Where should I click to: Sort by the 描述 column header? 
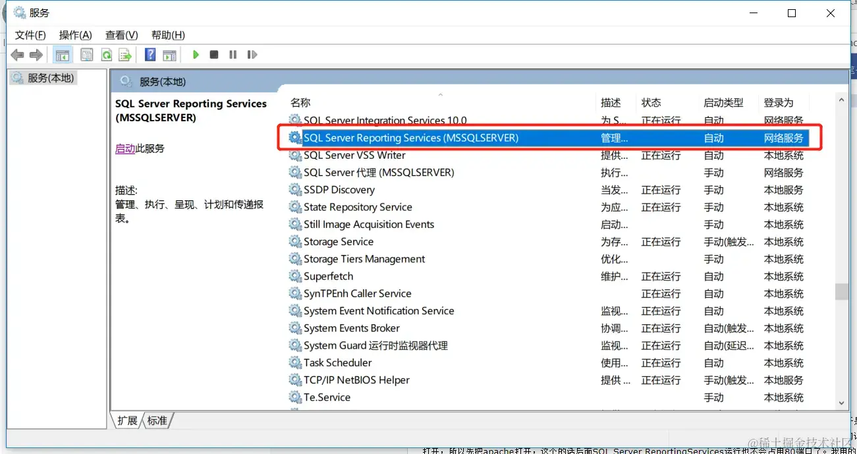coord(611,103)
